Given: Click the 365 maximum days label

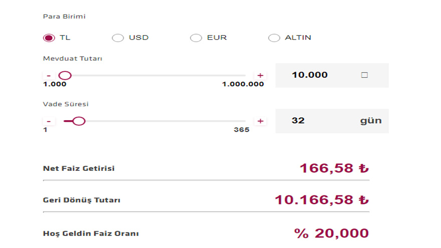Looking at the screenshot, I should coord(242,130).
